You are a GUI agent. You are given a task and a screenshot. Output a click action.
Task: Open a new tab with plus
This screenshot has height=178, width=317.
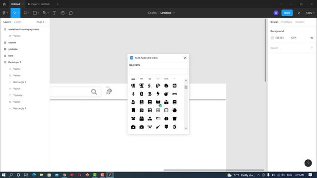click(58, 4)
